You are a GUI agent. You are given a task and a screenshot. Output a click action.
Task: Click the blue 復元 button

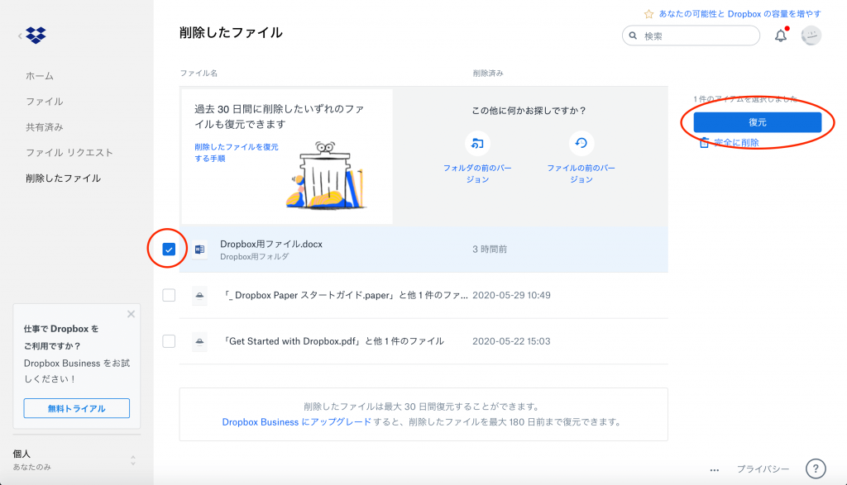point(758,122)
